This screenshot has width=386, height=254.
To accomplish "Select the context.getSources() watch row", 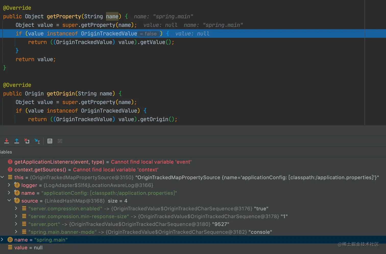I will (193, 170).
